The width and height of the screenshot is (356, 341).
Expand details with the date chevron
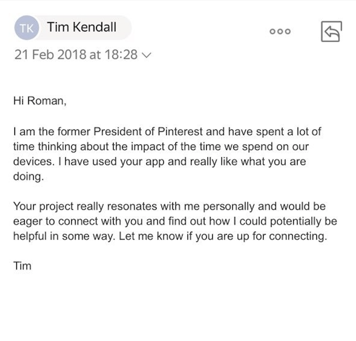[146, 55]
